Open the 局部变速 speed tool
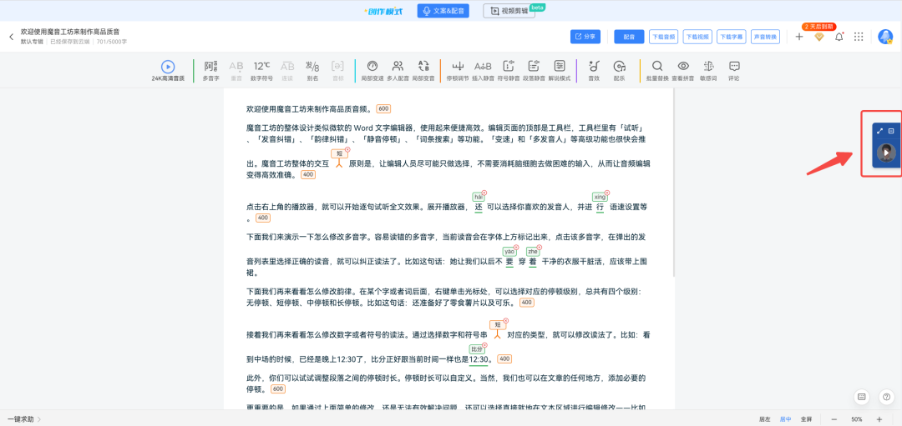This screenshot has height=426, width=902. 372,71
